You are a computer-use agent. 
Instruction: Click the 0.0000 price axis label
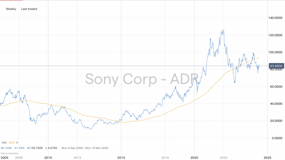pos(277,138)
